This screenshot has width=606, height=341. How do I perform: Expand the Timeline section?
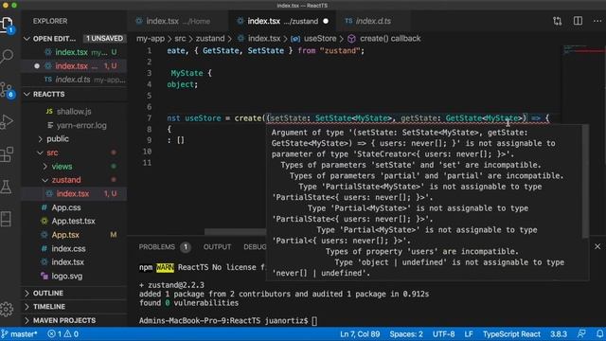pyautogui.click(x=27, y=307)
